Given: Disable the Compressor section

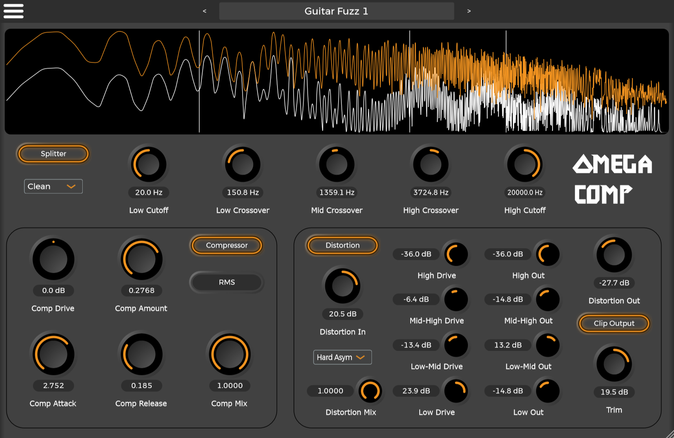Looking at the screenshot, I should pos(226,245).
